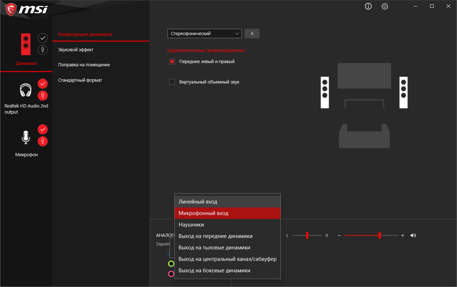The image size is (457, 287).
Task: Set Динамики as default communication device
Action: tap(43, 50)
